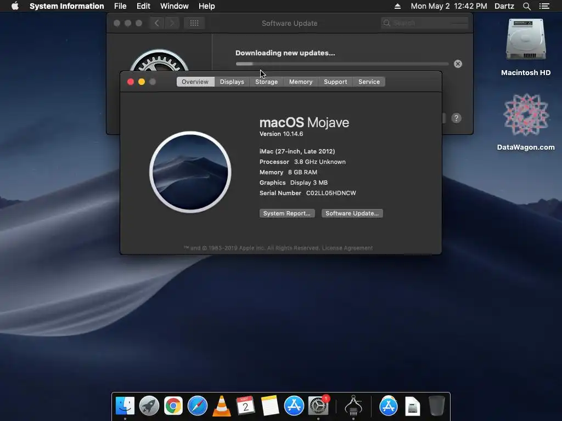
Task: Click the macOS Mojave circular logo image
Action: click(190, 172)
